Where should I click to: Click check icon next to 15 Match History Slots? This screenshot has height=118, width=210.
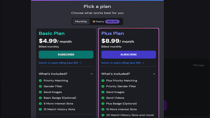(40, 110)
